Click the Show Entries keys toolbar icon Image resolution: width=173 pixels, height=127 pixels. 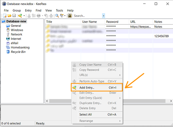(x=62, y=16)
